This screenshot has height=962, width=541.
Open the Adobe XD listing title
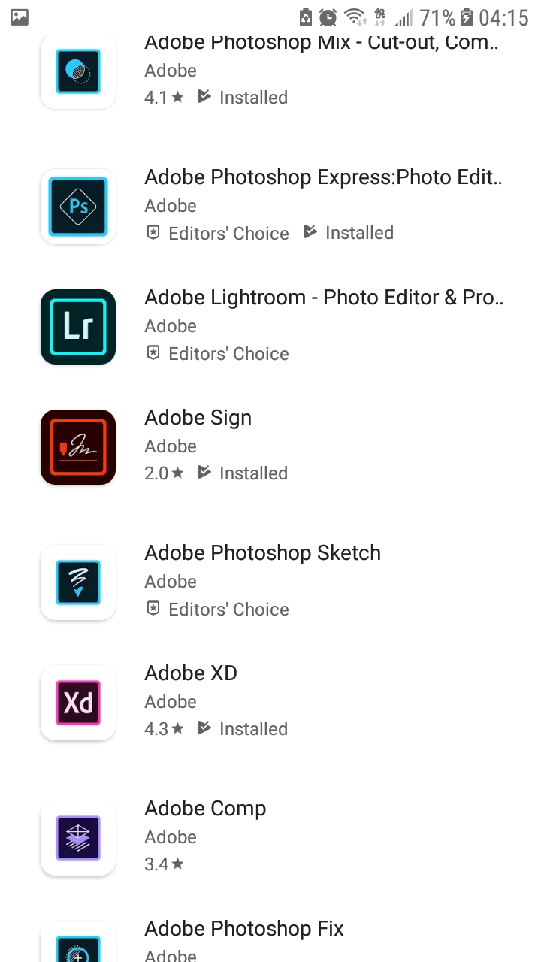coord(191,673)
